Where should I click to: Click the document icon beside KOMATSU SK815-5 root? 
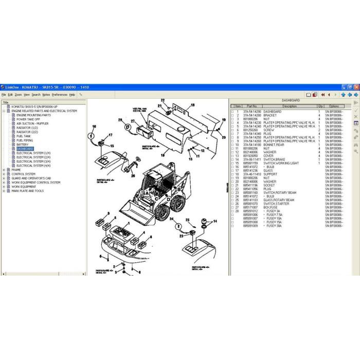(9, 106)
